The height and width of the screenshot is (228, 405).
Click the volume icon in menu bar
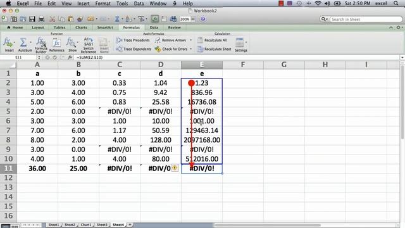[x=327, y=3]
